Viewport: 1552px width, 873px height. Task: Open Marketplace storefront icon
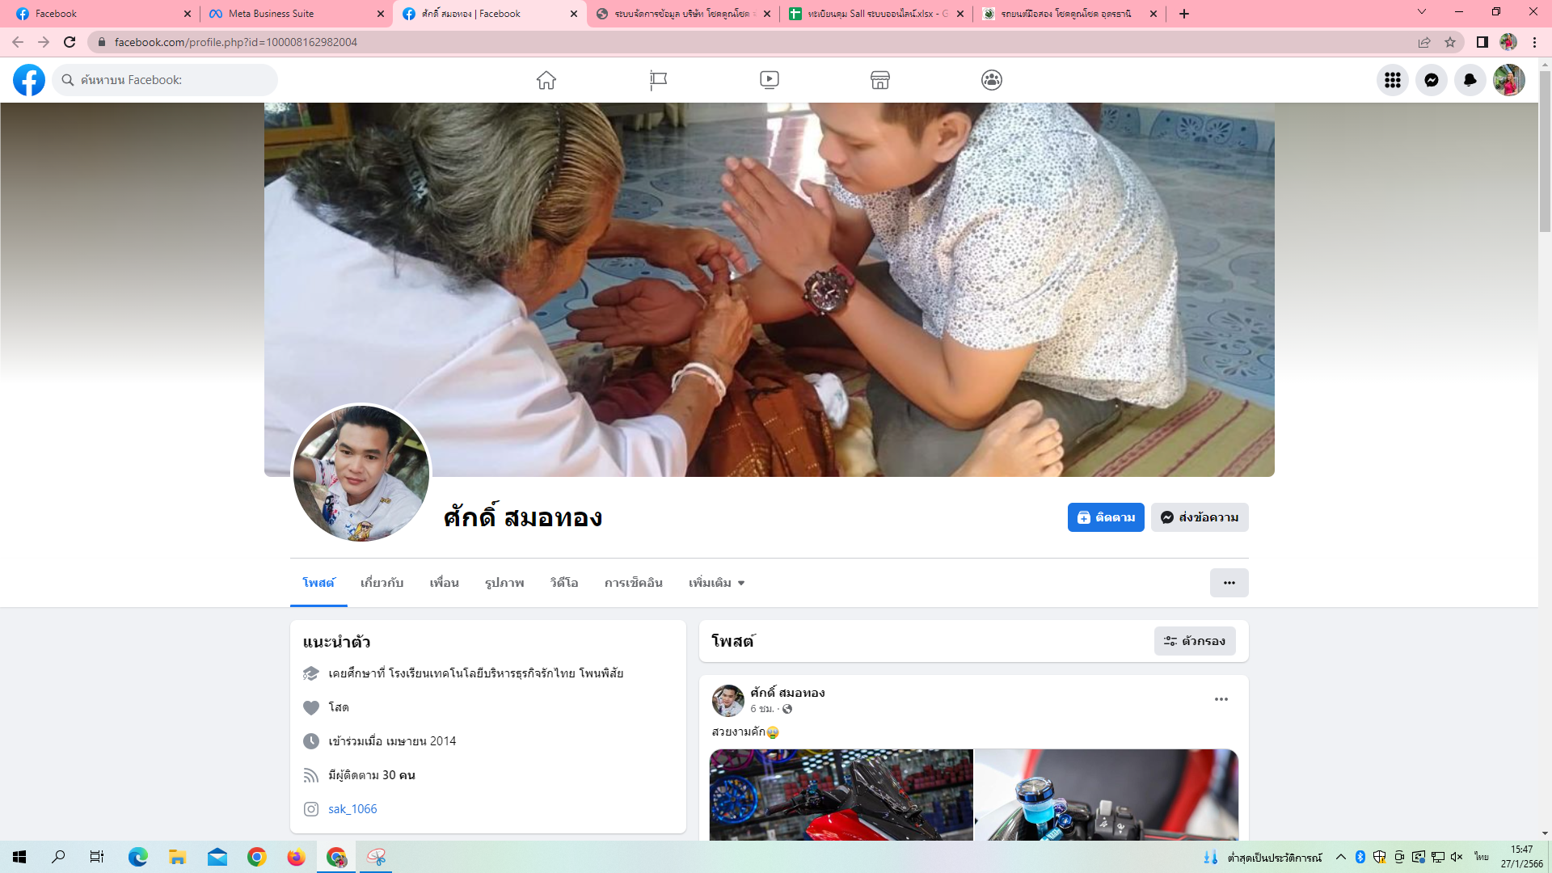click(x=880, y=80)
